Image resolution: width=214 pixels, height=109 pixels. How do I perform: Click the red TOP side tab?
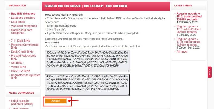(209, 72)
